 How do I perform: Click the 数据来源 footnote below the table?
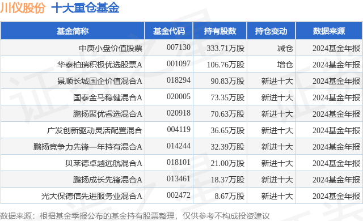pos(135,216)
